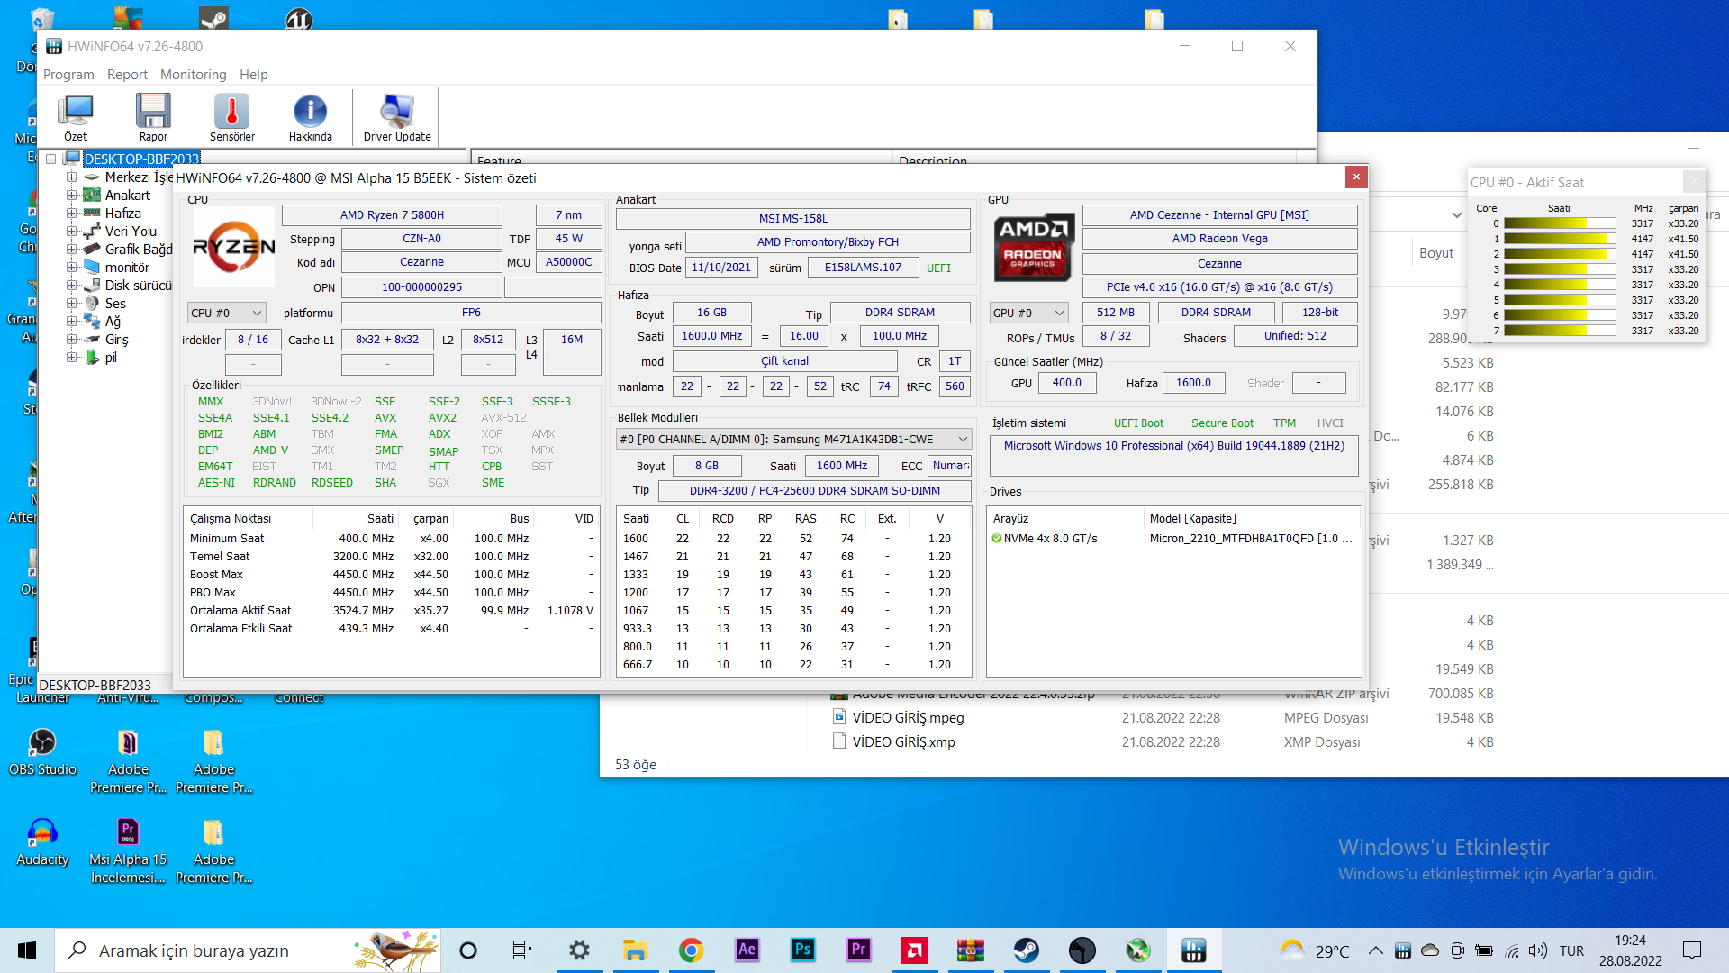1729x973 pixels.
Task: Open weather widget showing 29°C
Action: pos(1316,950)
